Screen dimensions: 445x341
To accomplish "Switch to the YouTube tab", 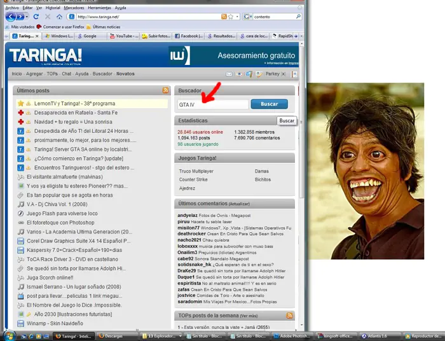I will click(124, 36).
